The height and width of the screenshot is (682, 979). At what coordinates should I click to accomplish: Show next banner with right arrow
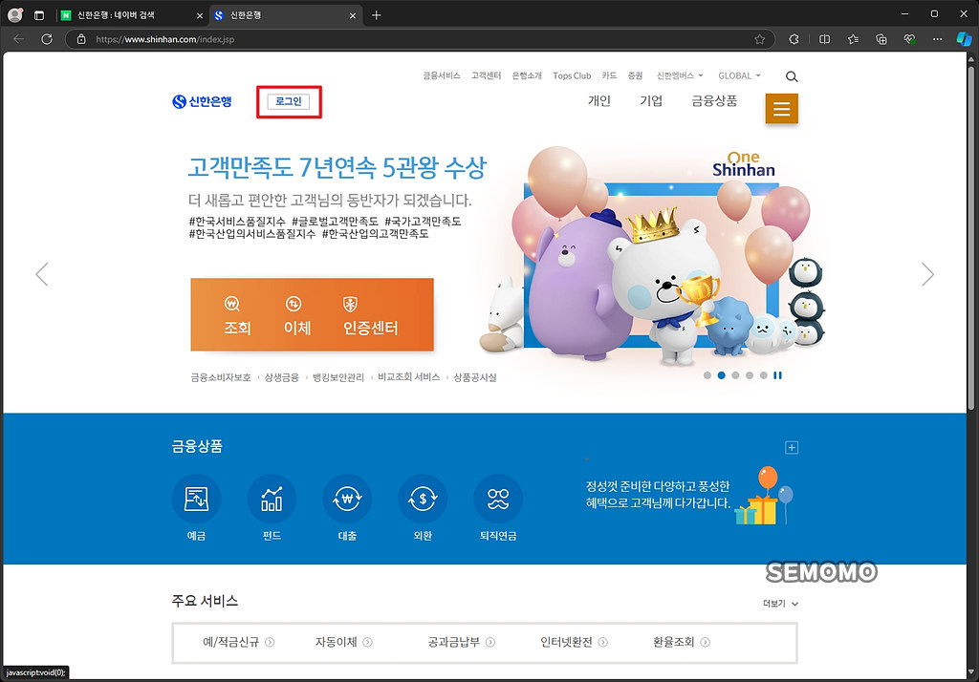[927, 274]
